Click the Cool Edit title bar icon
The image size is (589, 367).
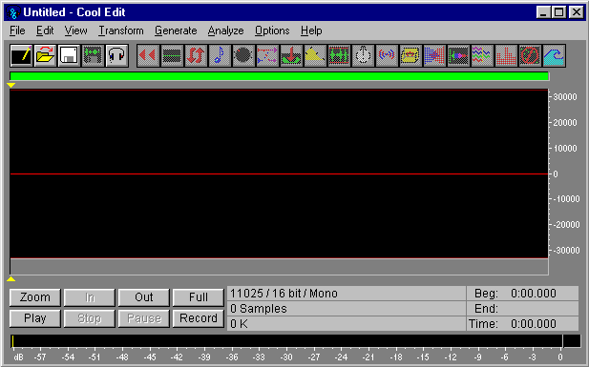coord(13,12)
